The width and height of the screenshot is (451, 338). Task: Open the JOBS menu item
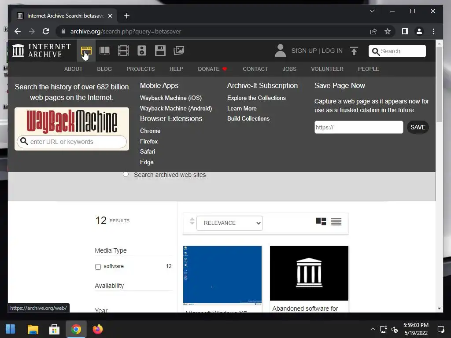point(289,69)
